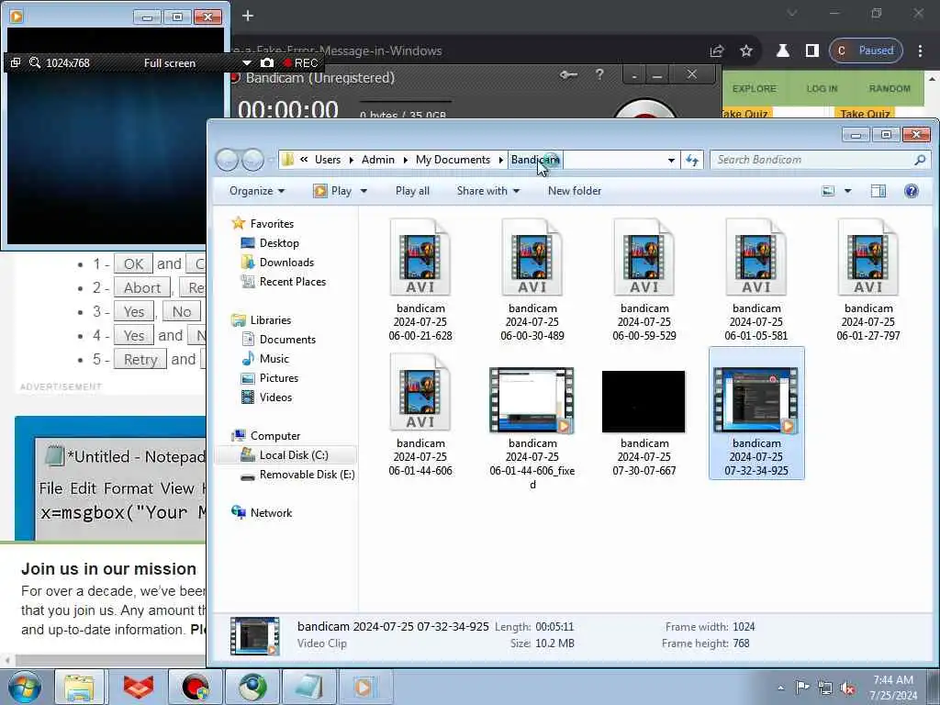Viewport: 940px width, 705px height.
Task: Open a new Chrome tab with plus
Action: tap(248, 17)
